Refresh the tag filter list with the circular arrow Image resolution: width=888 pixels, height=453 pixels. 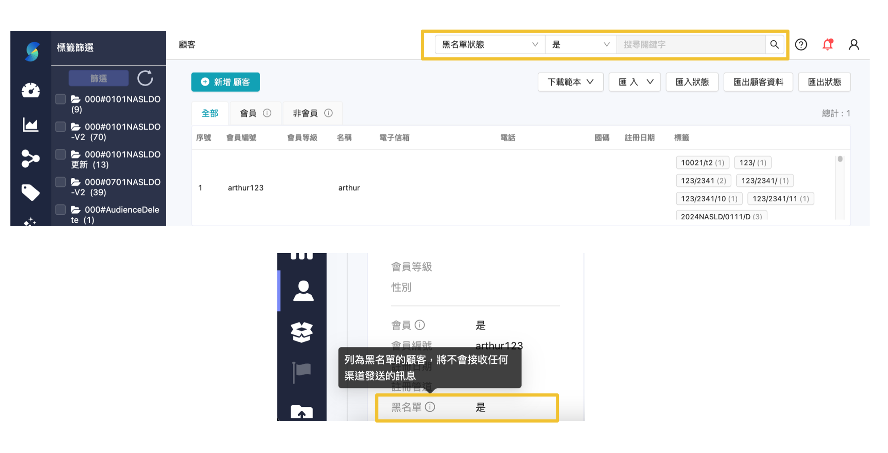click(145, 78)
